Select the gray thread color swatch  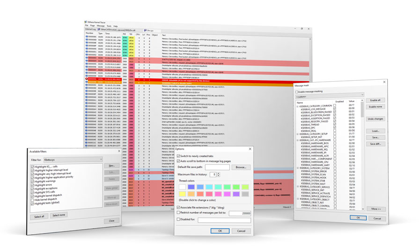pyautogui.click(x=245, y=194)
